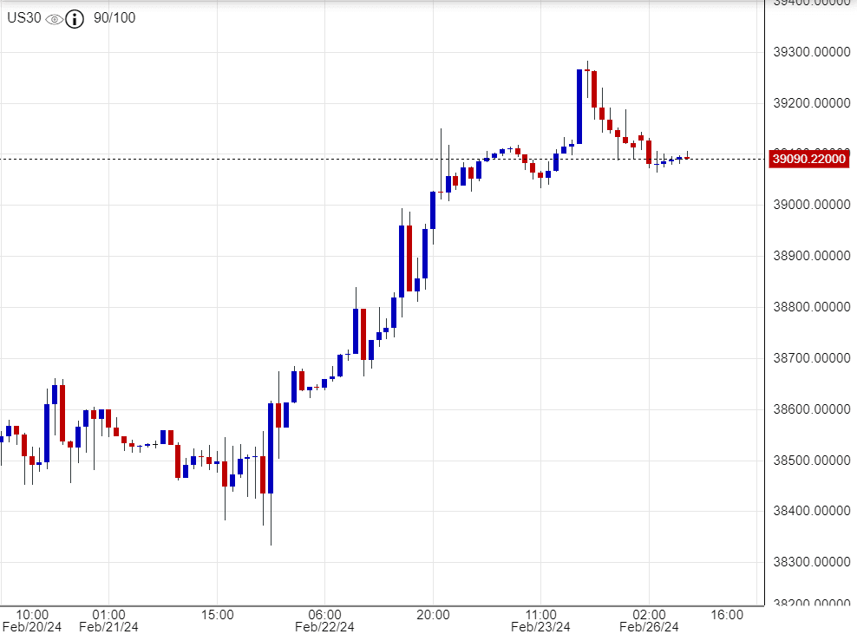Click the red 39090.22000 current price tag
This screenshot has height=634, width=857.
(808, 158)
